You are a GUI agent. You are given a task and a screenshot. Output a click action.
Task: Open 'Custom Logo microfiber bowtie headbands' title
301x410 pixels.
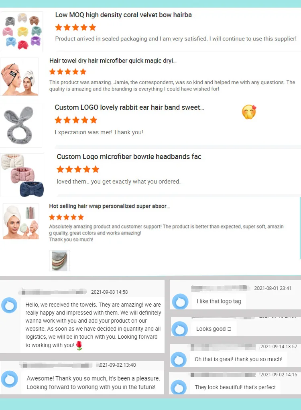click(x=131, y=157)
